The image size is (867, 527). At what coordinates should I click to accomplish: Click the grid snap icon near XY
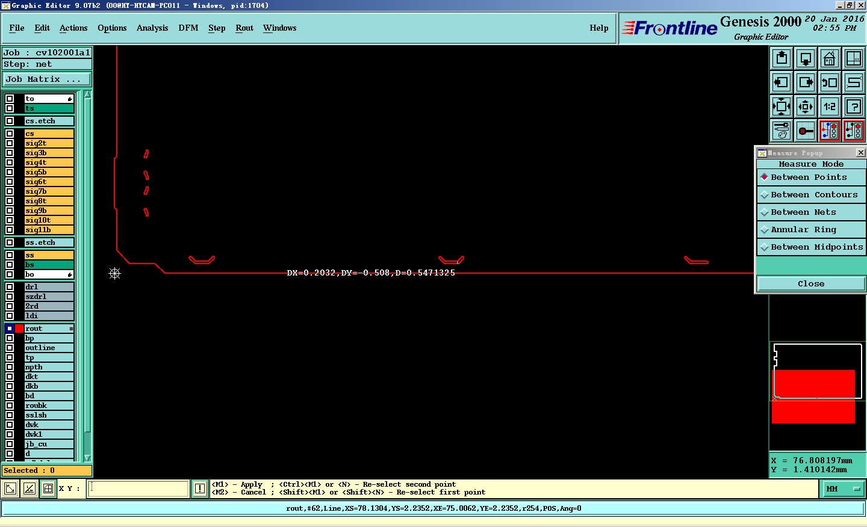coord(48,488)
